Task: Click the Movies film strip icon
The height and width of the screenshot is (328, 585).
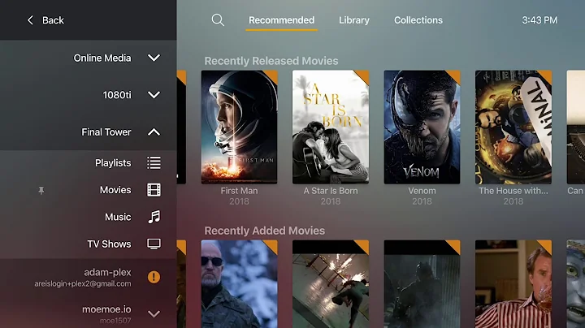Action: coord(154,190)
